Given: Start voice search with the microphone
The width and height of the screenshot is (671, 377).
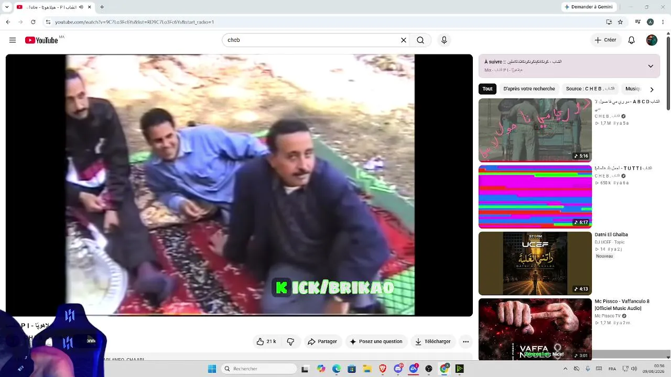Looking at the screenshot, I should [x=444, y=40].
